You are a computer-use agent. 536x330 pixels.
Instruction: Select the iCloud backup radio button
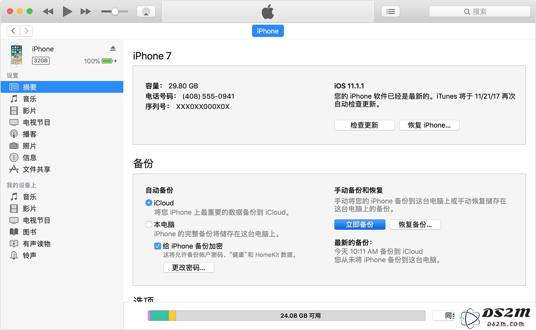pos(149,203)
